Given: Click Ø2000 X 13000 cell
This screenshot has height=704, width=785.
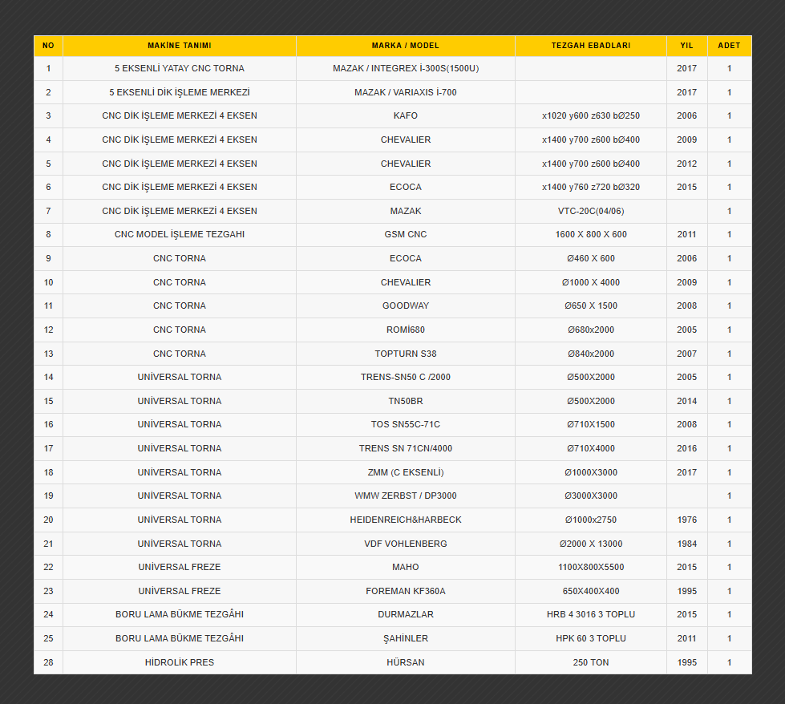Looking at the screenshot, I should 591,544.
